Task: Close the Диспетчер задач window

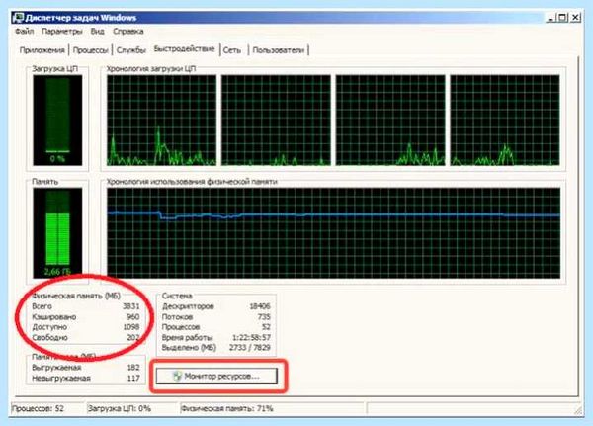Action: 575,18
